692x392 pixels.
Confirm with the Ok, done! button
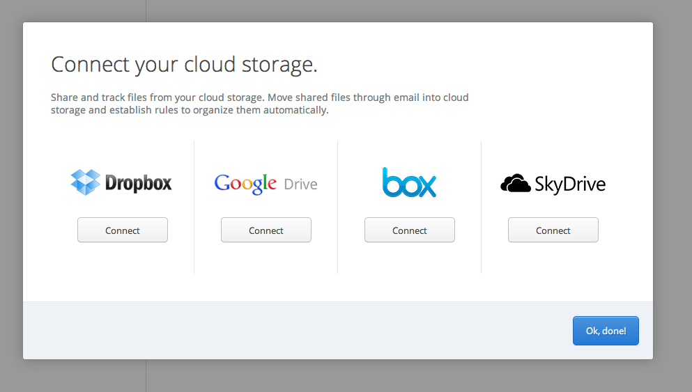pyautogui.click(x=606, y=331)
